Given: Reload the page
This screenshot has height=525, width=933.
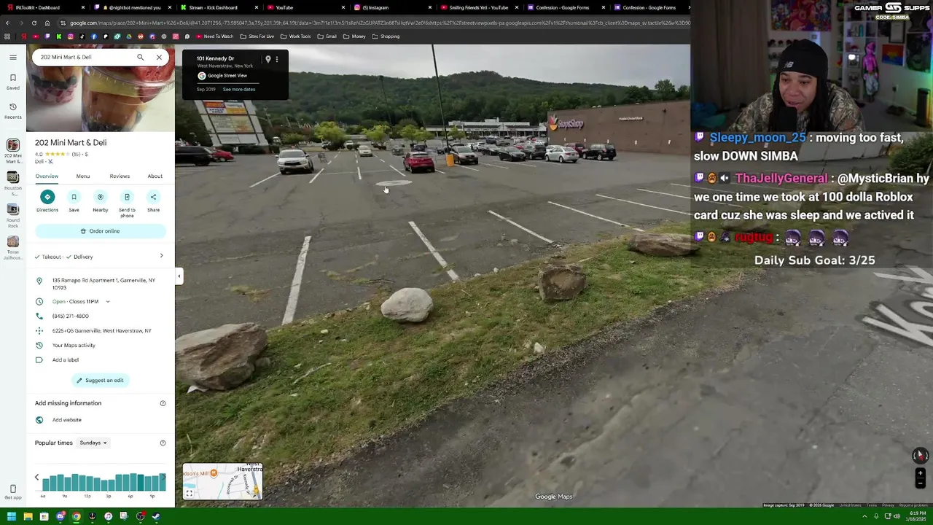Looking at the screenshot, I should [x=35, y=23].
